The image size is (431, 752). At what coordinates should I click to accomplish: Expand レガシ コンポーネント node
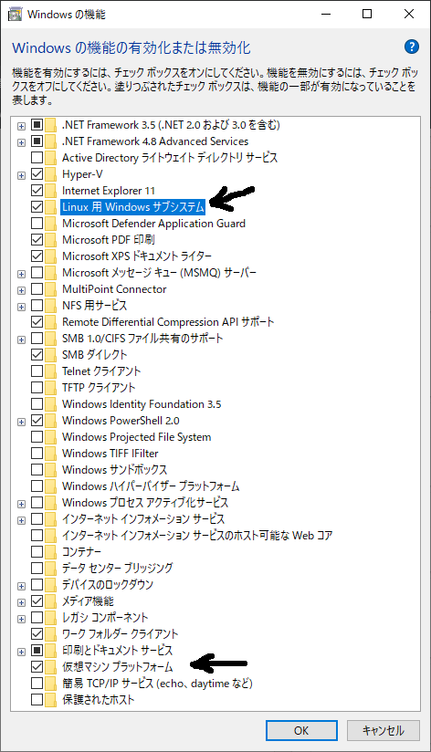tap(21, 618)
